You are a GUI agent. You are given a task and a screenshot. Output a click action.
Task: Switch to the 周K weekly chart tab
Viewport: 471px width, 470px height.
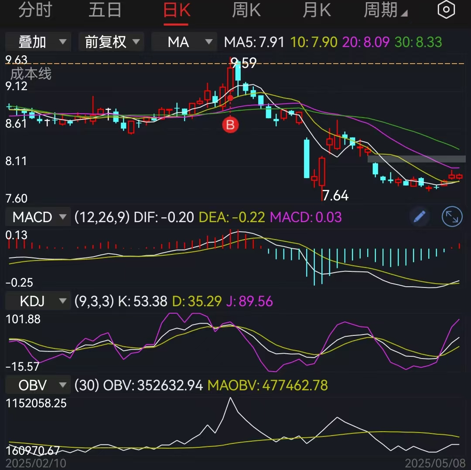[x=246, y=10]
